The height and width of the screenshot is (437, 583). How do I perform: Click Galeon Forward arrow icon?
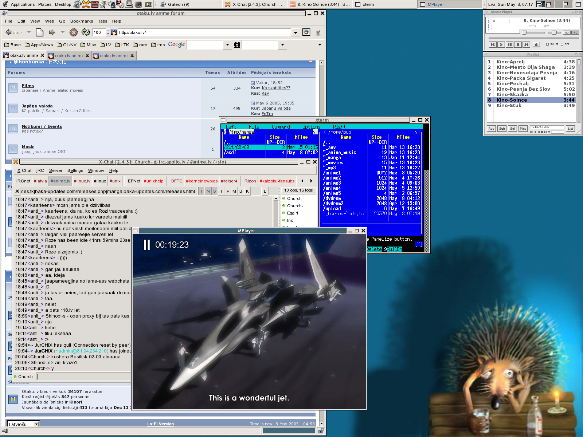52,32
